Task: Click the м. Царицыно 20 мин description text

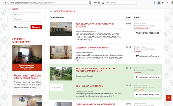Action: point(99,58)
